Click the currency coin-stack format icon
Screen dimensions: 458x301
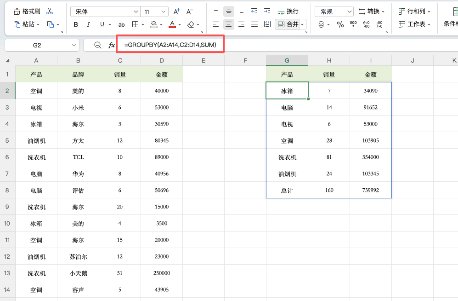coord(321,24)
